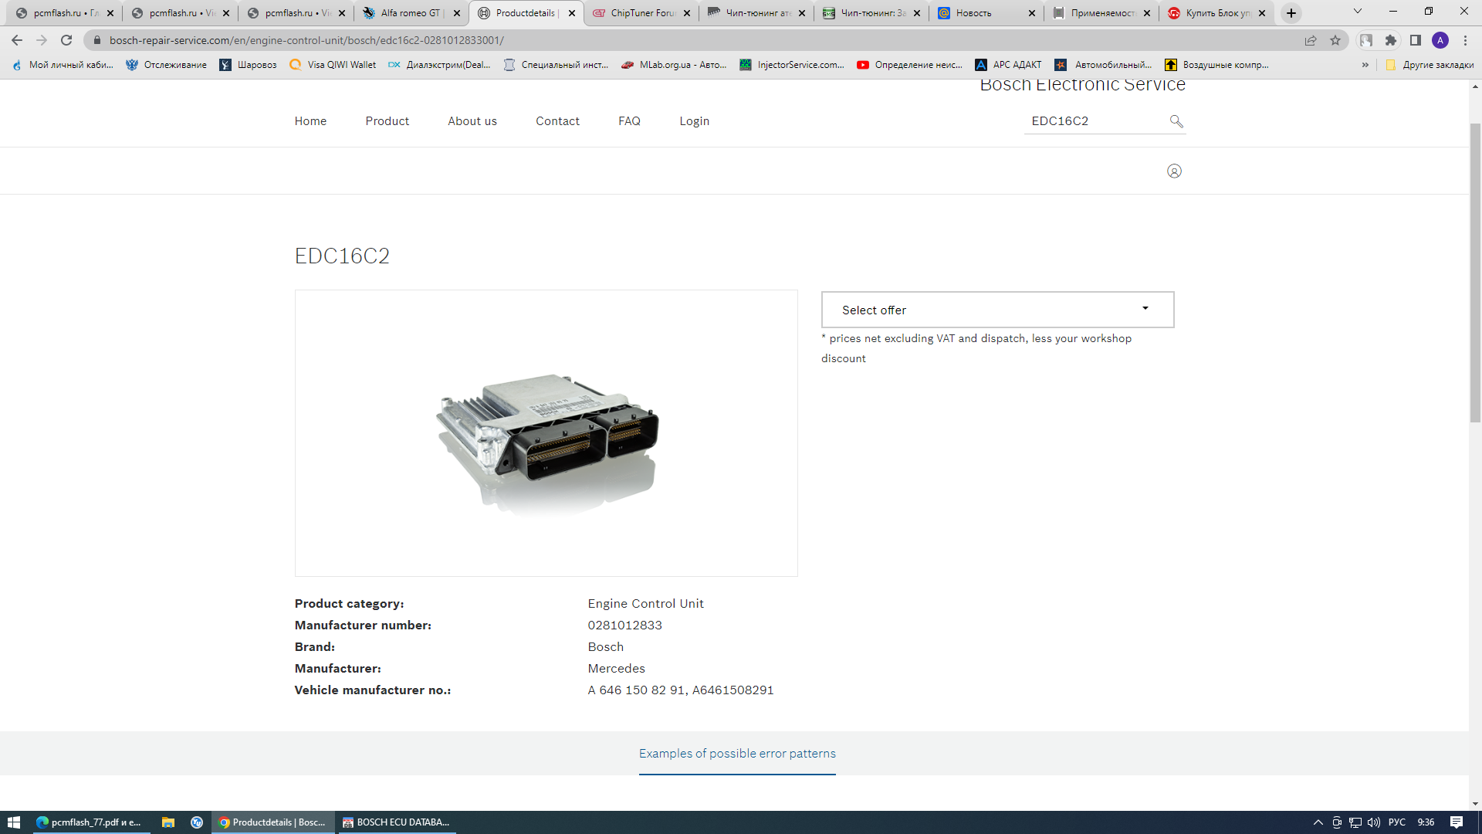Click the Login link
This screenshot has height=834, width=1482.
point(694,121)
